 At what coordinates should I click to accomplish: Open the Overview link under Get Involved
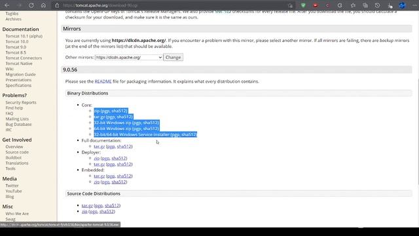point(14,147)
